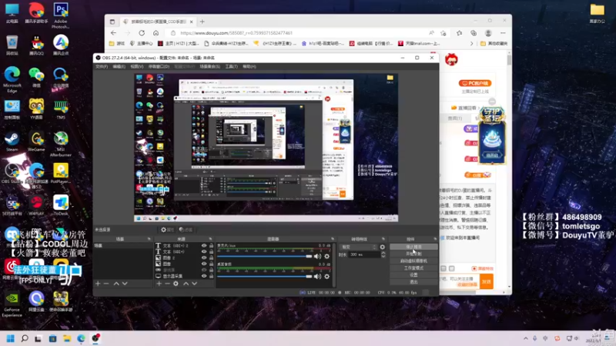
Task: Click 工作室模式 studio mode button
Action: [413, 268]
